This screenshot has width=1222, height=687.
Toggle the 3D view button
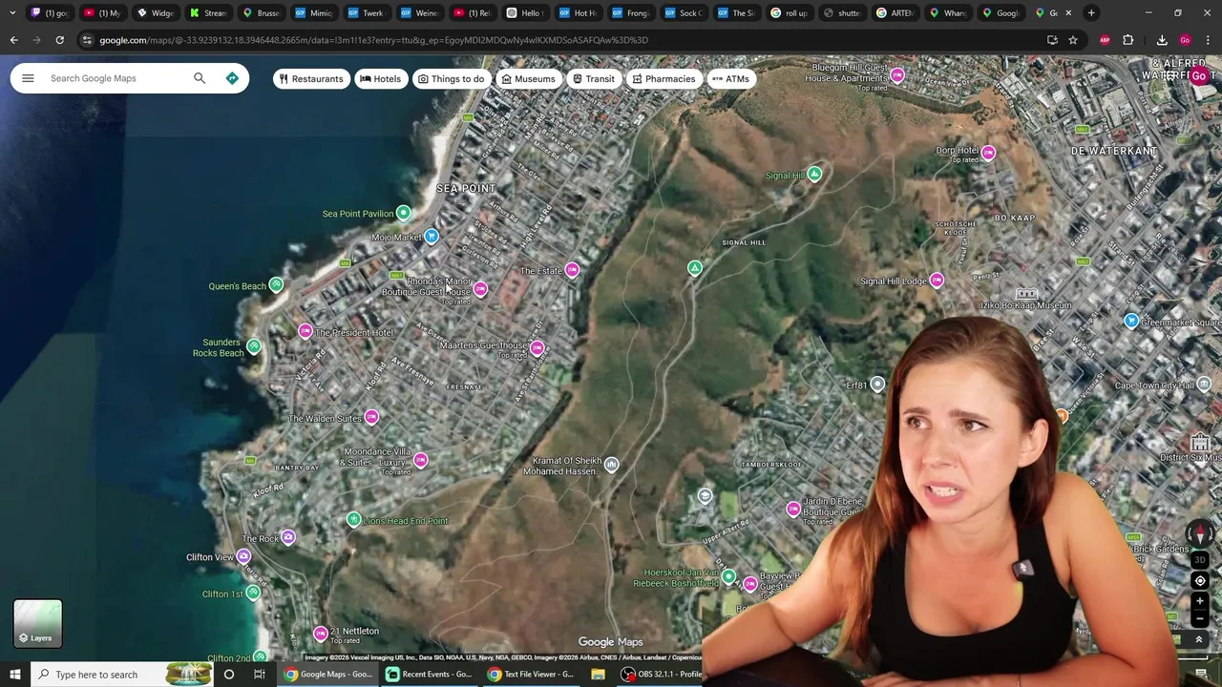pyautogui.click(x=1200, y=560)
